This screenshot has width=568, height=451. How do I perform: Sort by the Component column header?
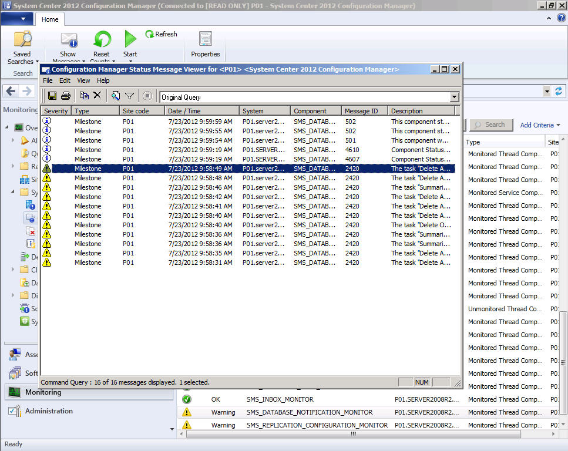tap(315, 111)
